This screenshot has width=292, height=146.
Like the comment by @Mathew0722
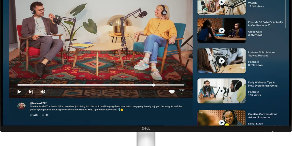(x=31, y=115)
